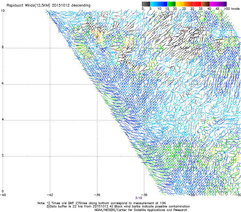This screenshot has height=212, width=241.
Task: Click the latitude axis label '4'
Action: point(3,119)
